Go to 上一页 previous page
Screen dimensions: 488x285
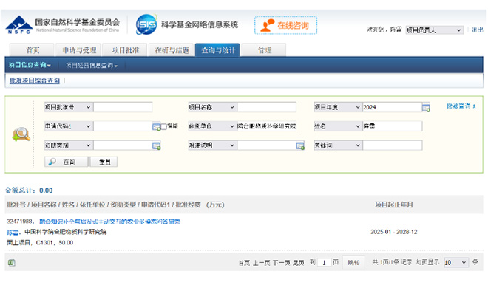262,263
